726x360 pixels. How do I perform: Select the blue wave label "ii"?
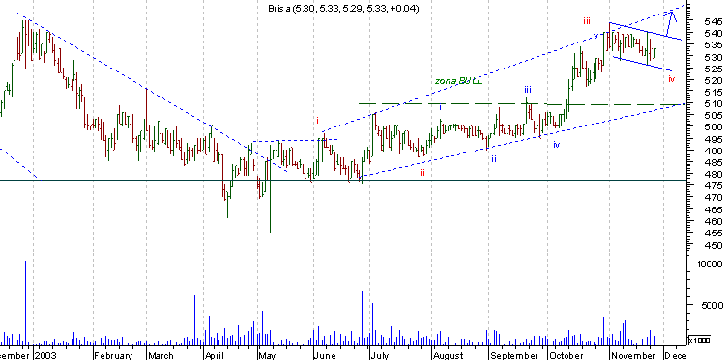click(494, 158)
